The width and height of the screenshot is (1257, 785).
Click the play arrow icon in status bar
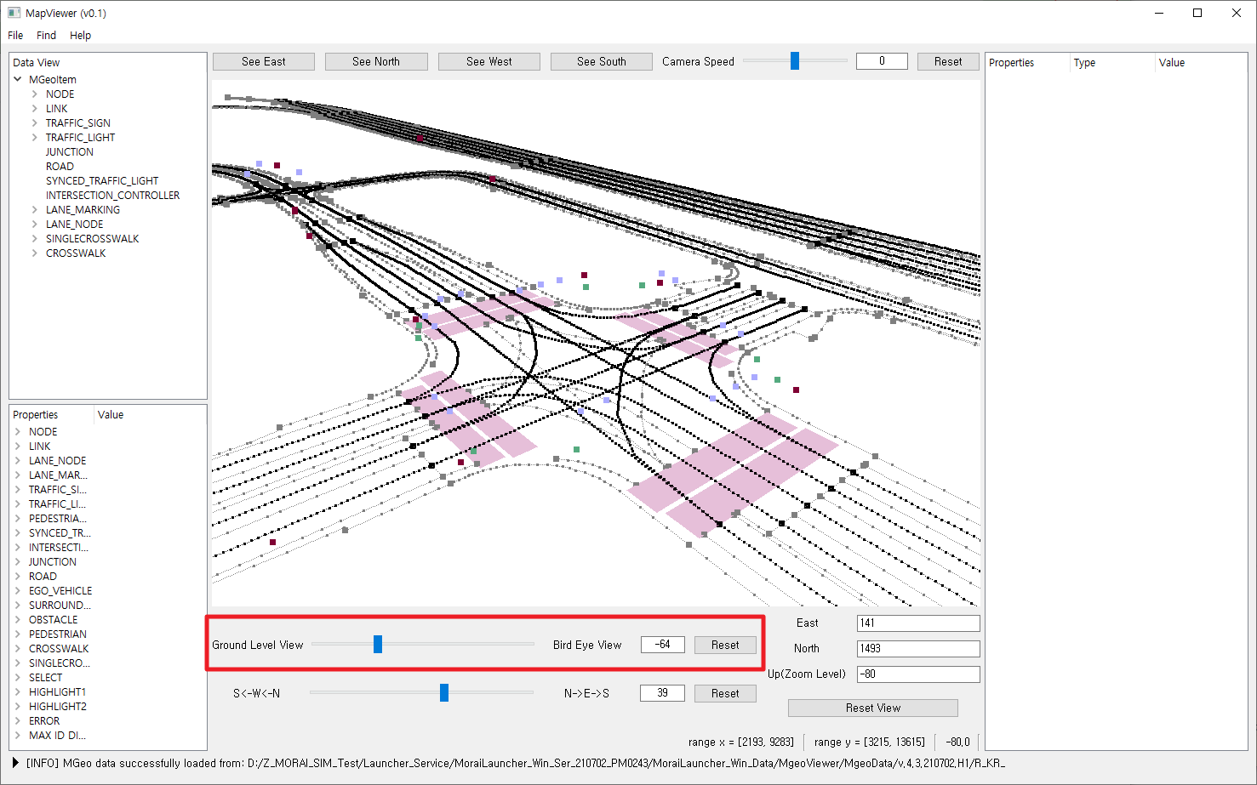coord(15,763)
